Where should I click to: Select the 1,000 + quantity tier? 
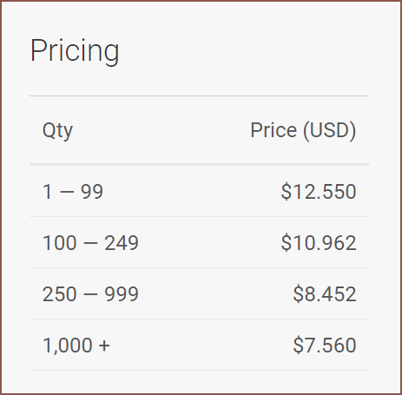(76, 346)
